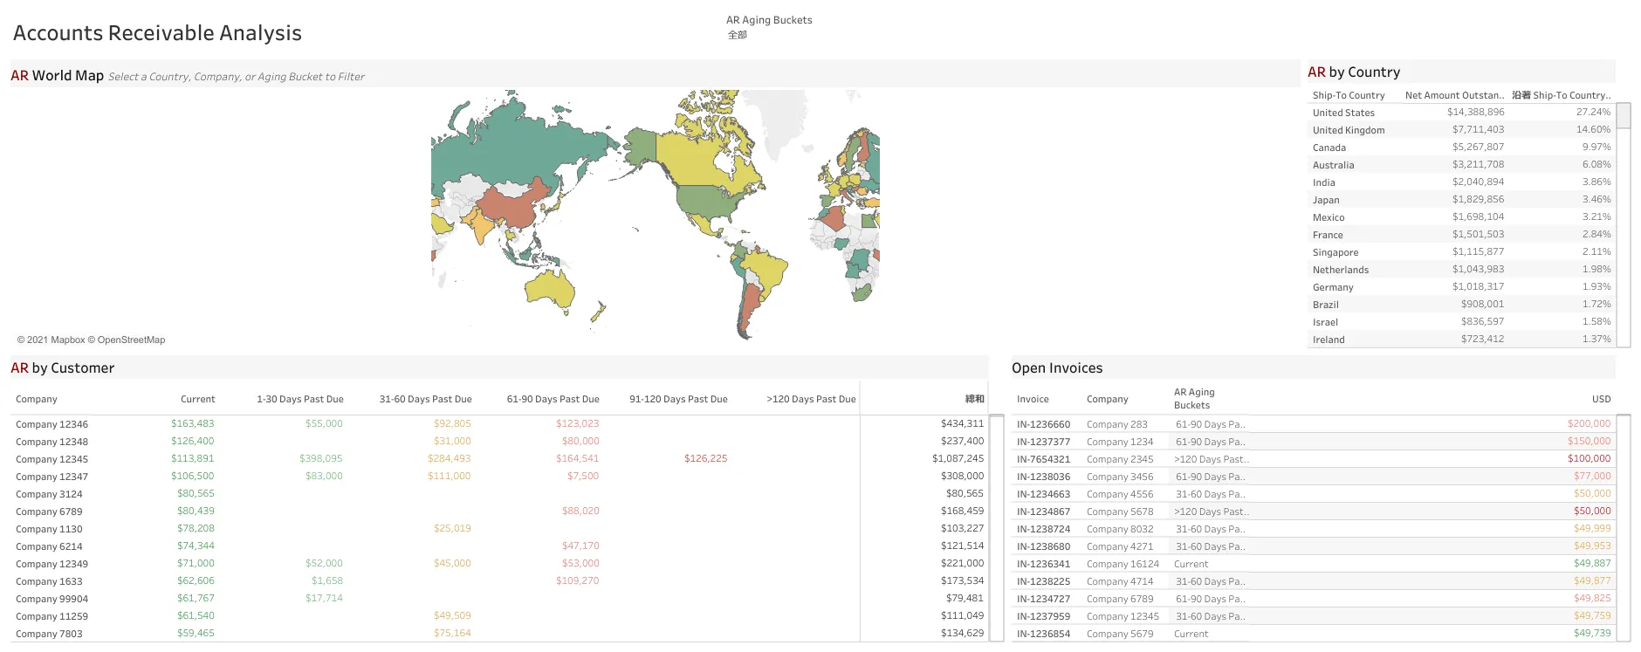1641x652 pixels.
Task: Click the $200,000 invoice amount
Action: tap(1589, 423)
